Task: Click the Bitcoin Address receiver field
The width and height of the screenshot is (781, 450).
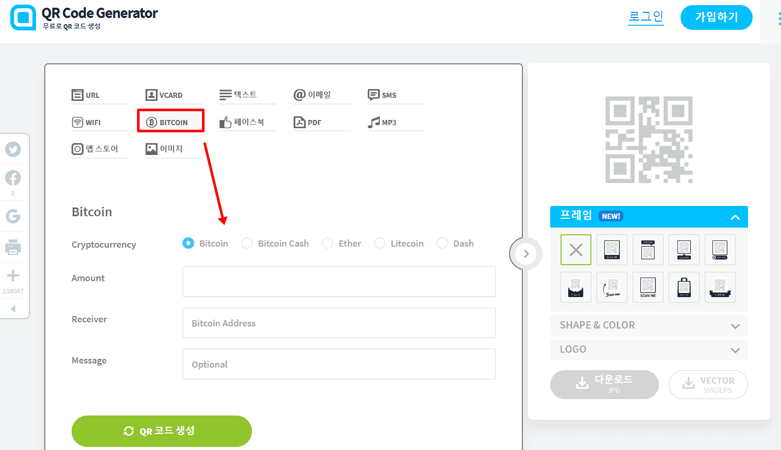Action: click(x=339, y=323)
